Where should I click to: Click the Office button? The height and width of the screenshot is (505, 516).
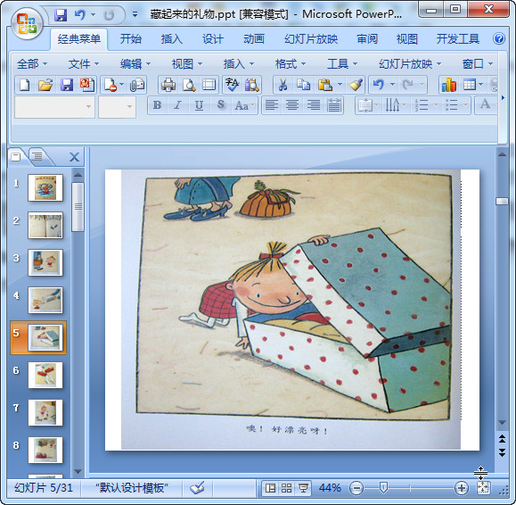[x=27, y=24]
